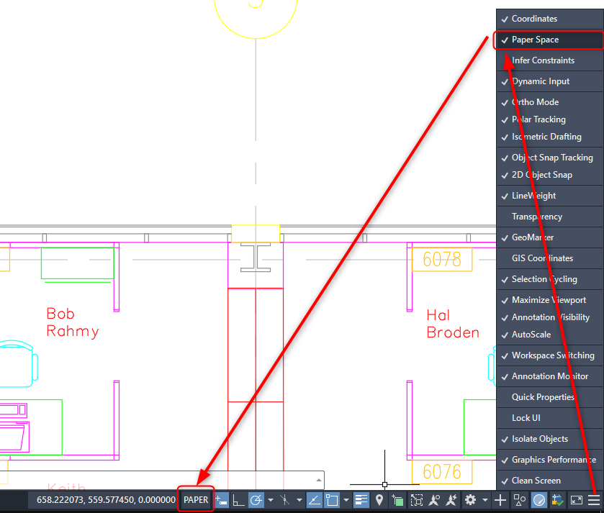604x513 pixels.
Task: Uncheck Coordinates in the customization list
Action: click(534, 19)
